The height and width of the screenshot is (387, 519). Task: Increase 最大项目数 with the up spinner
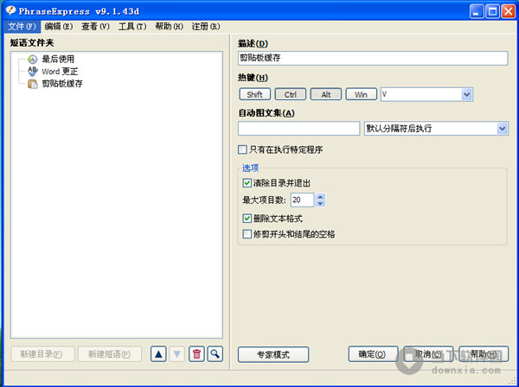(320, 196)
